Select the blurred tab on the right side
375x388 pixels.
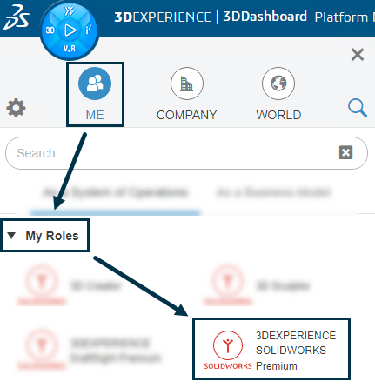point(273,192)
